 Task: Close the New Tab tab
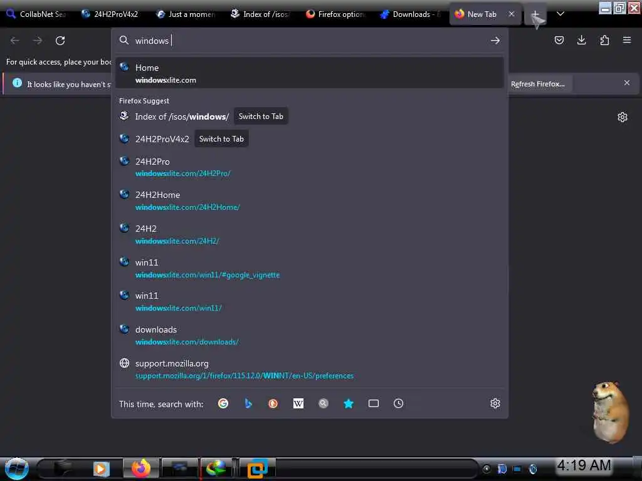tap(512, 14)
